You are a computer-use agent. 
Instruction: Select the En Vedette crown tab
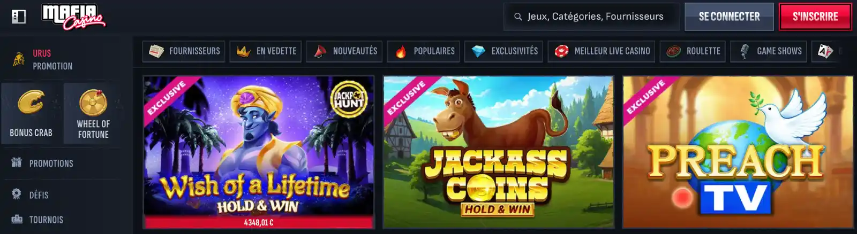click(266, 51)
